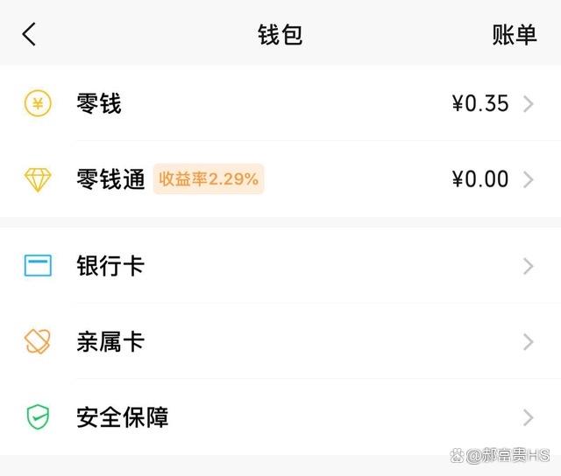The height and width of the screenshot is (476, 561).
Task: Select the 银行卡 label
Action: pyautogui.click(x=110, y=266)
